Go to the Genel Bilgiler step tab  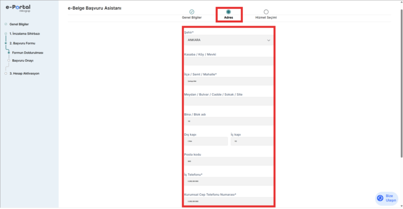pyautogui.click(x=192, y=17)
